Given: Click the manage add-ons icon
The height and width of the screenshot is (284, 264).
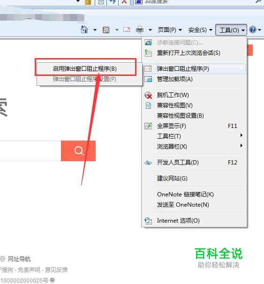Looking at the screenshot, I should click(x=148, y=79).
